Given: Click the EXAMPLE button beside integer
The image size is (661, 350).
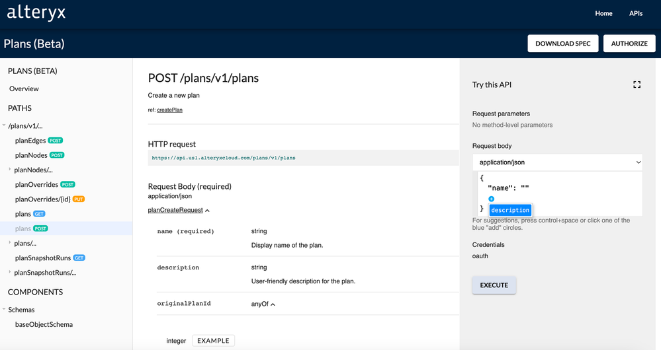Looking at the screenshot, I should tap(213, 341).
